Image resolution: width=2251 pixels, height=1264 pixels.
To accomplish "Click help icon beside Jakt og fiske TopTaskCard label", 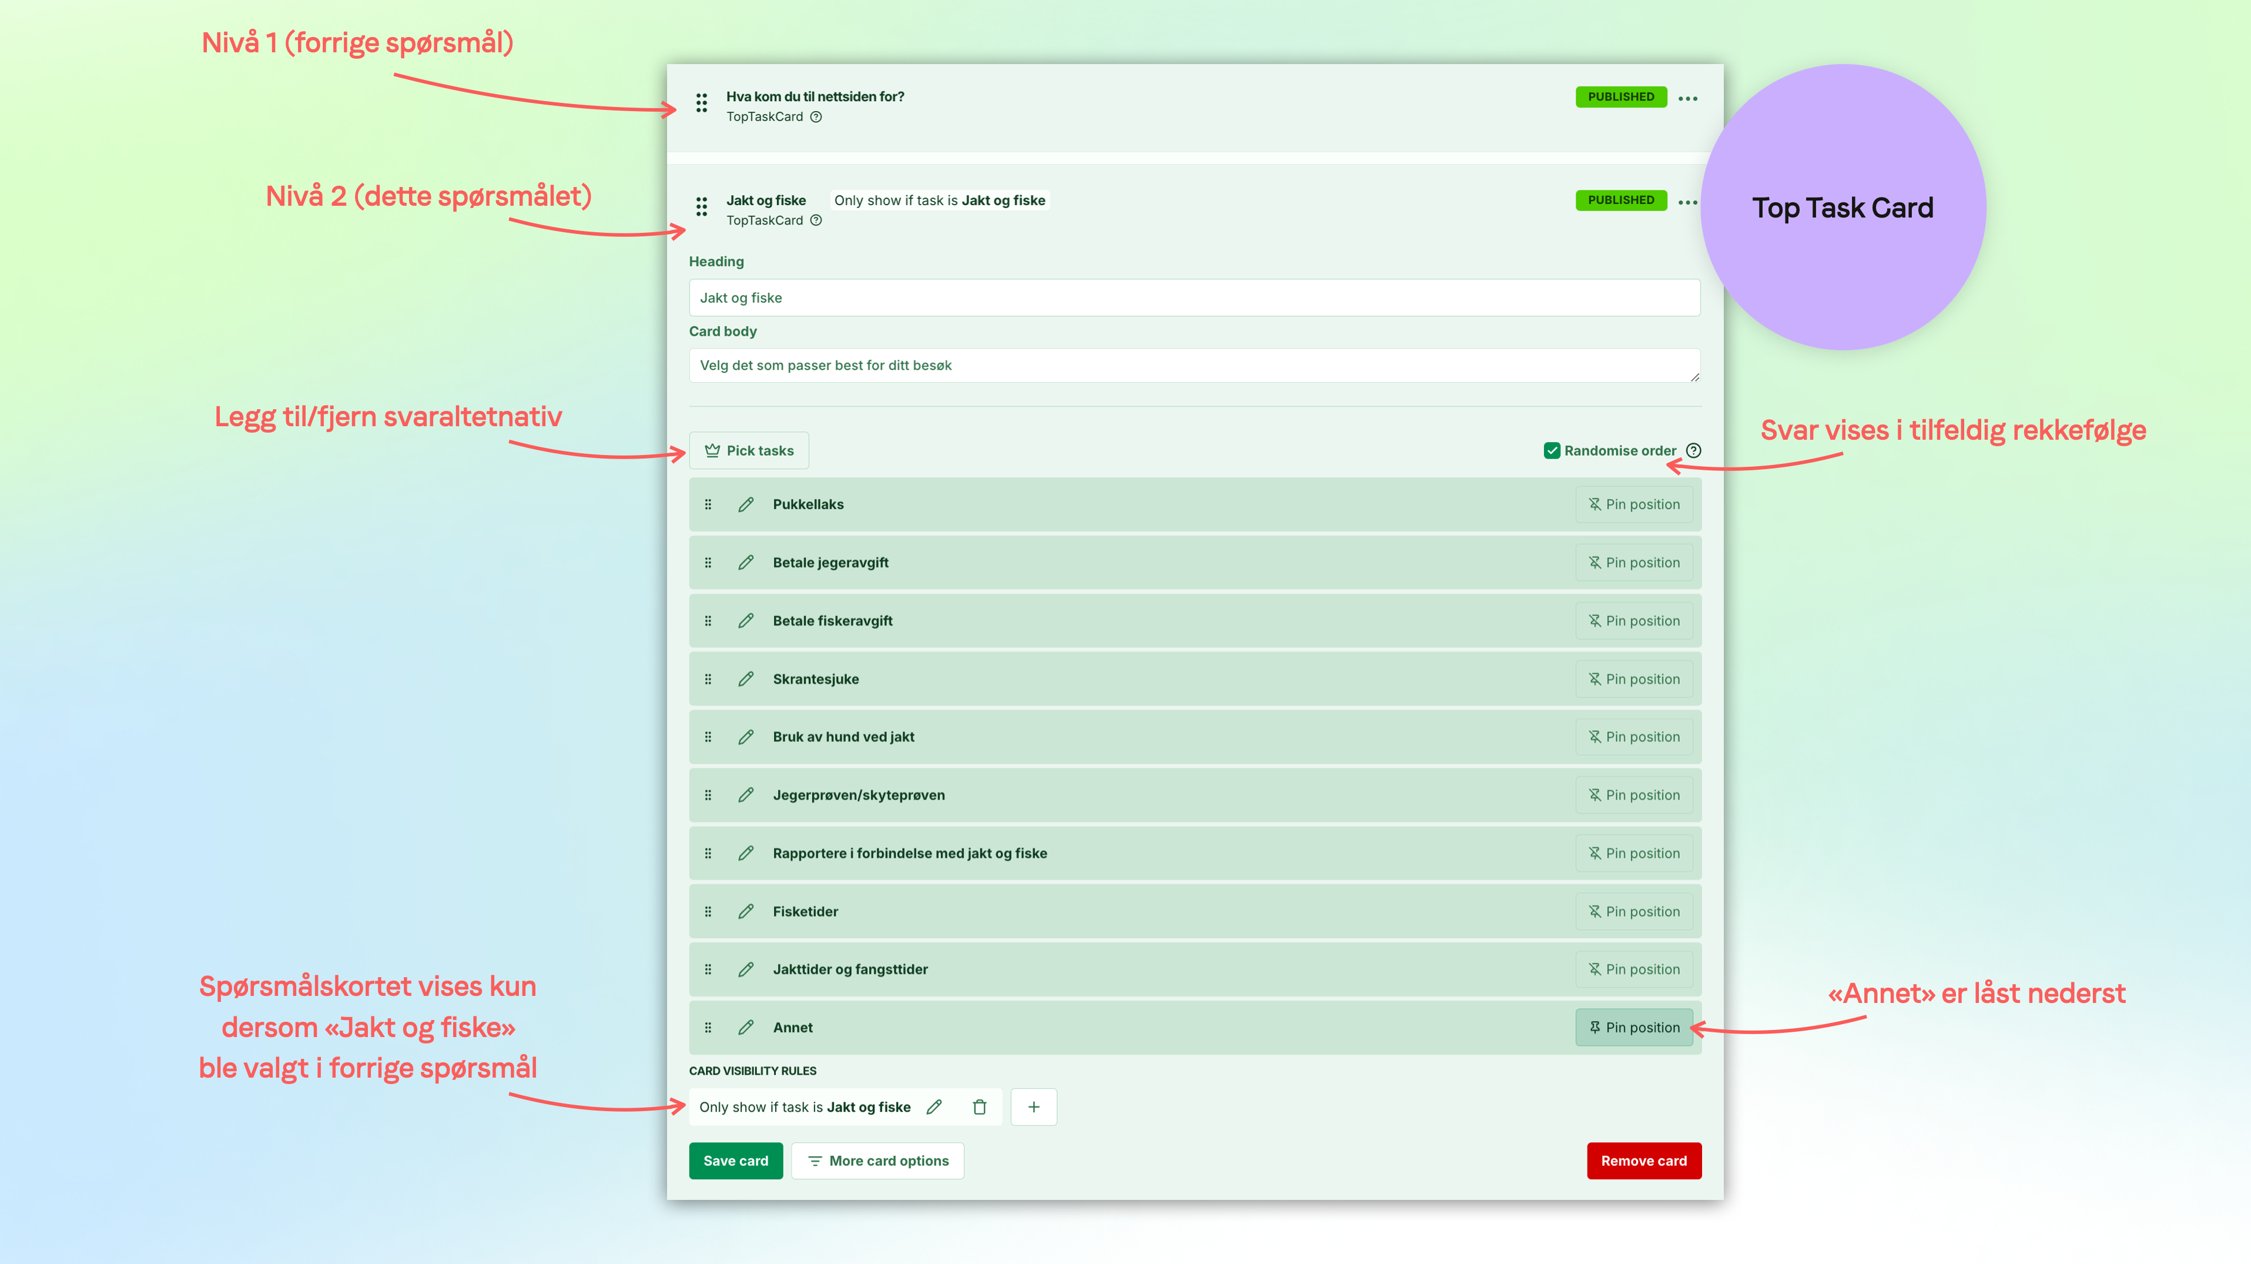I will [x=815, y=220].
